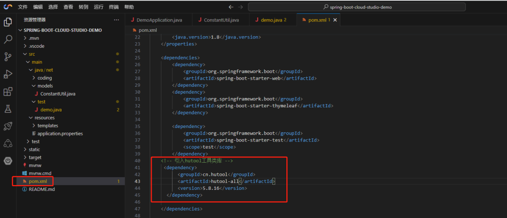Open README.md file
Viewport: 507px width, 218px height.
click(70, 189)
